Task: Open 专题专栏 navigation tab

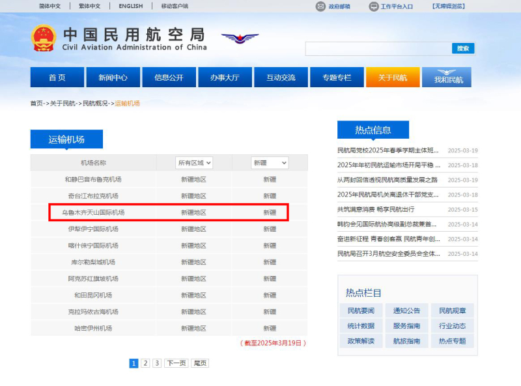Action: pos(337,77)
